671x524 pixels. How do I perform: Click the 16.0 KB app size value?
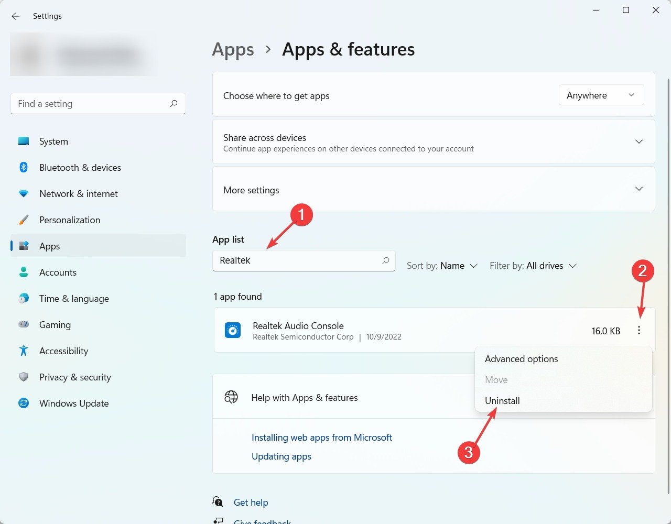pyautogui.click(x=606, y=331)
